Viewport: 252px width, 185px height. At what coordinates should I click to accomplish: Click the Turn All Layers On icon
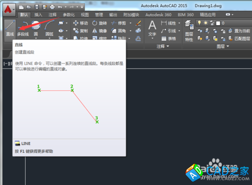(x=200, y=39)
